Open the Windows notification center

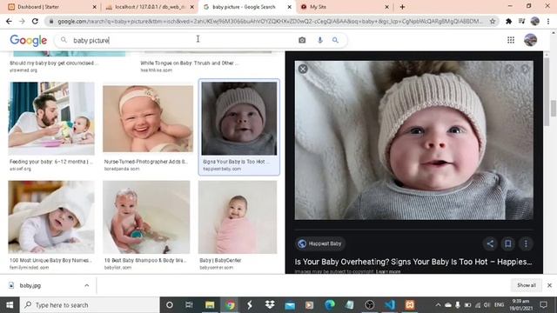(x=543, y=305)
